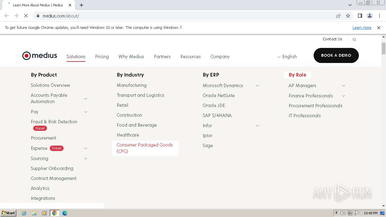The height and width of the screenshot is (217, 386).
Task: Open the Resources menu
Action: tap(191, 57)
